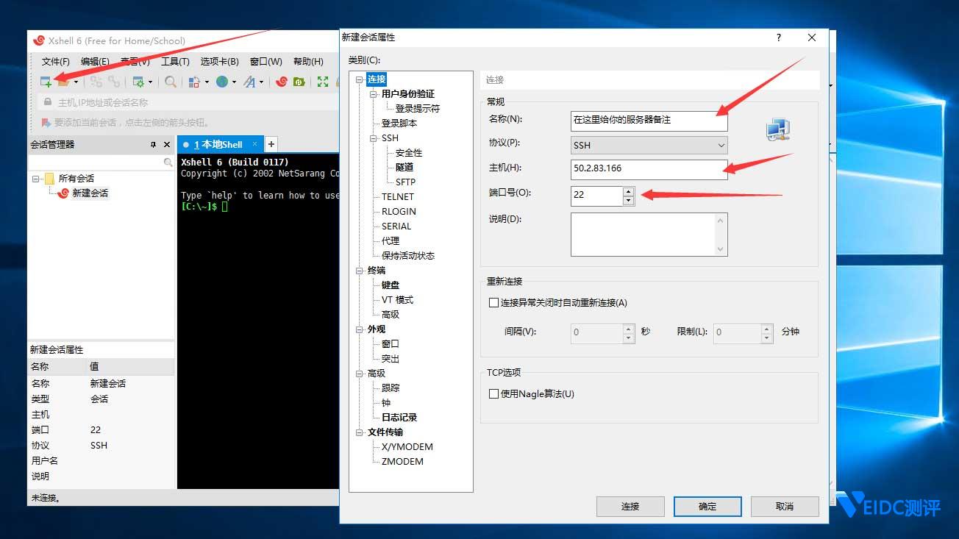Click the red Xshell swirl toolbar icon
Viewport: 959px width, 539px height.
coord(280,82)
